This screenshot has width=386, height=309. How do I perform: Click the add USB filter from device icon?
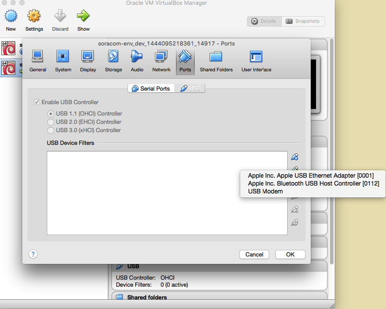295,169
